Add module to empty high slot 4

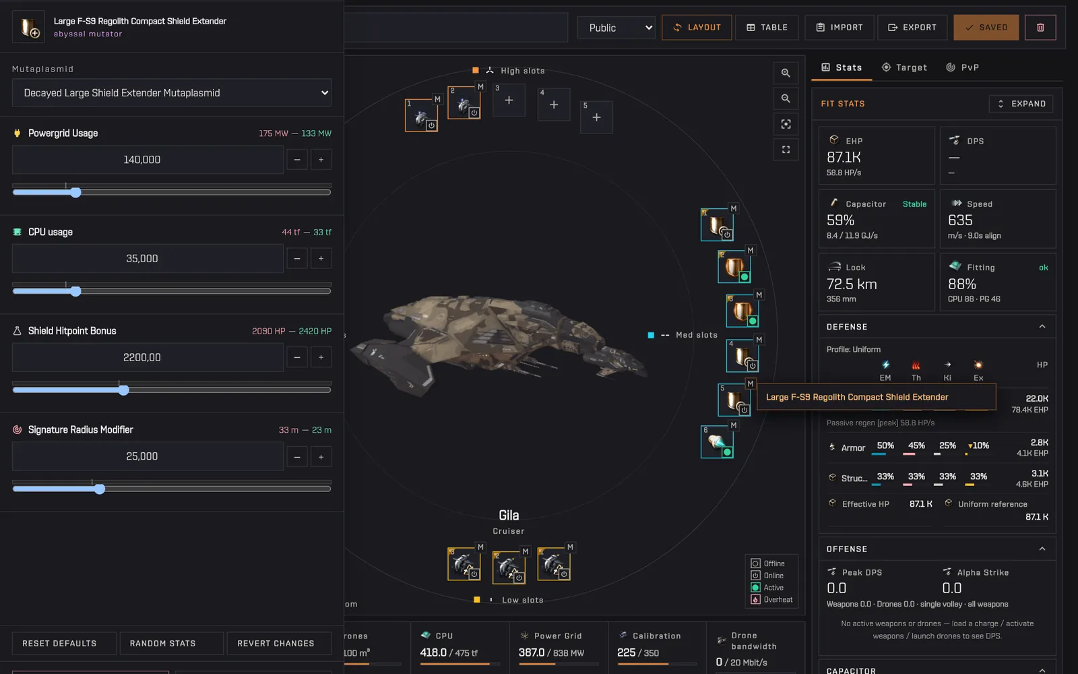pos(554,104)
